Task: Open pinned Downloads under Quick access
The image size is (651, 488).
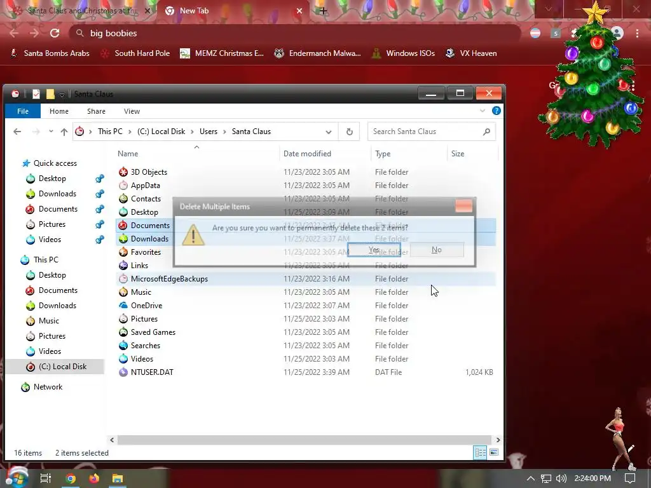Action: [57, 194]
